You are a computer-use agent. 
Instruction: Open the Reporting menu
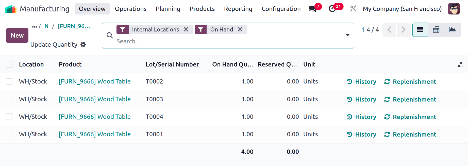pyautogui.click(x=238, y=9)
